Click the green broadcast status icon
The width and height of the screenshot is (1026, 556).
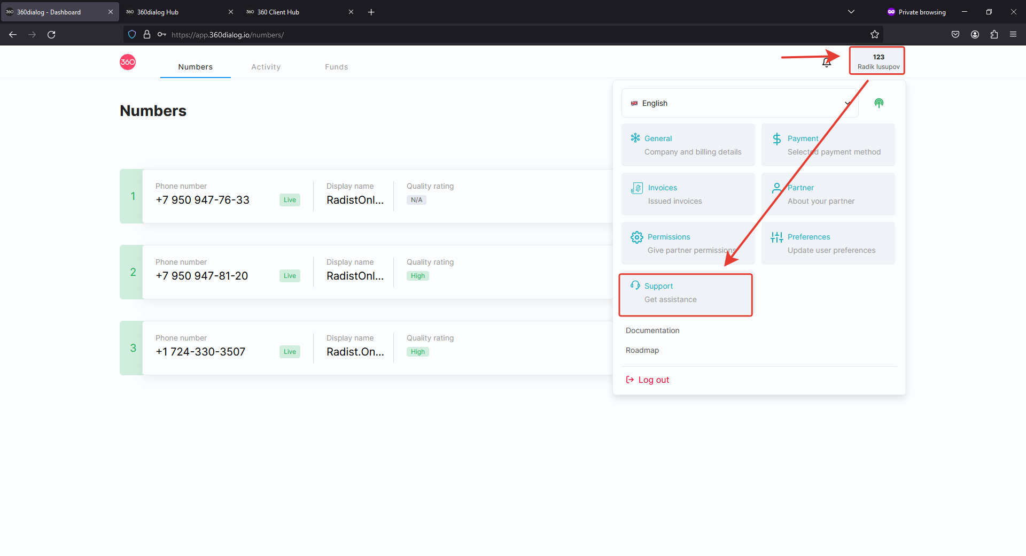(x=879, y=103)
